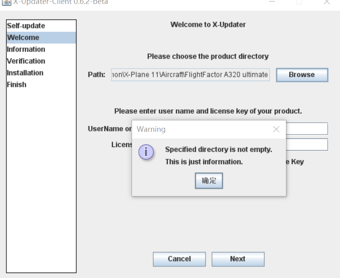Click the 'Path:' label
The image size is (340, 278).
pos(96,74)
